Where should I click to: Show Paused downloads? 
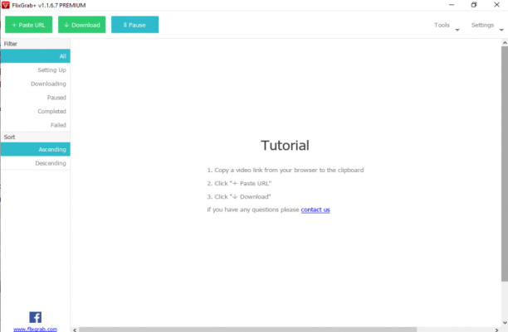(36, 98)
